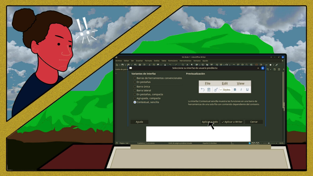Click Español (Colombia) language in status bar
Viewport: 313px width, 176px height.
pos(209,143)
